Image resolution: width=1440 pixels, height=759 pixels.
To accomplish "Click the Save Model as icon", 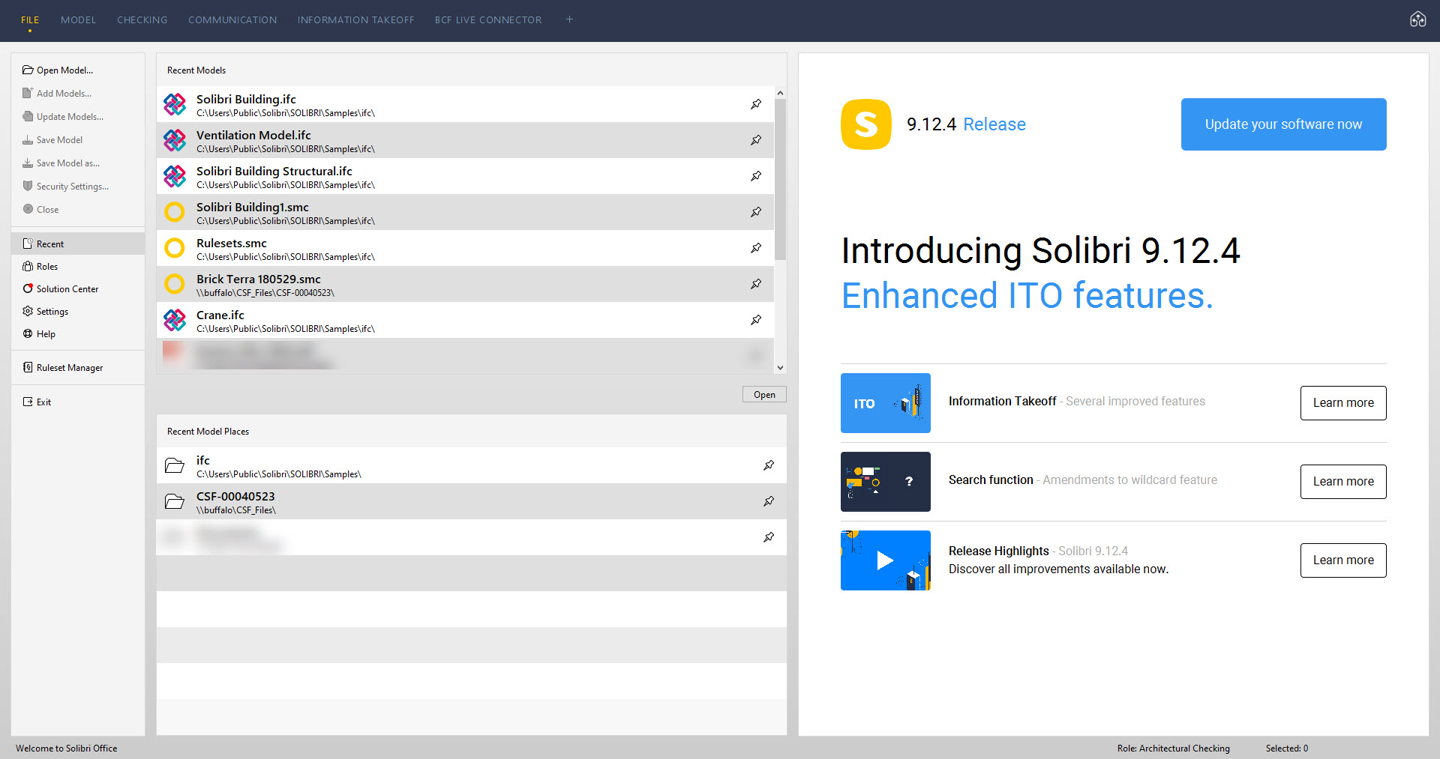I will coord(28,163).
